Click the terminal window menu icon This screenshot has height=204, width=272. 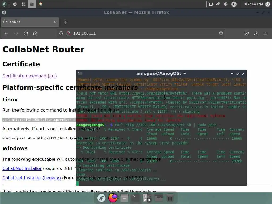point(80,74)
